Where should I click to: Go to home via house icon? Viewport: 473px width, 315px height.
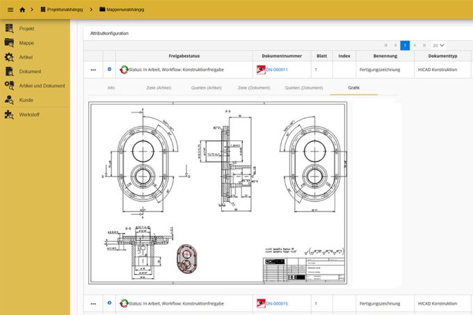tap(22, 9)
